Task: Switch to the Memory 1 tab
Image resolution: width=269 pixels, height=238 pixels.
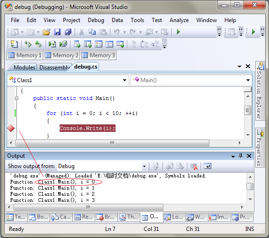Action: [24, 55]
